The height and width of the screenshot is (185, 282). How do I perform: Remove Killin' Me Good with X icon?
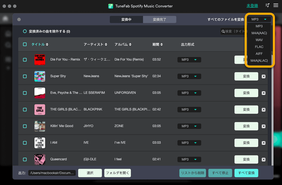pos(263,126)
